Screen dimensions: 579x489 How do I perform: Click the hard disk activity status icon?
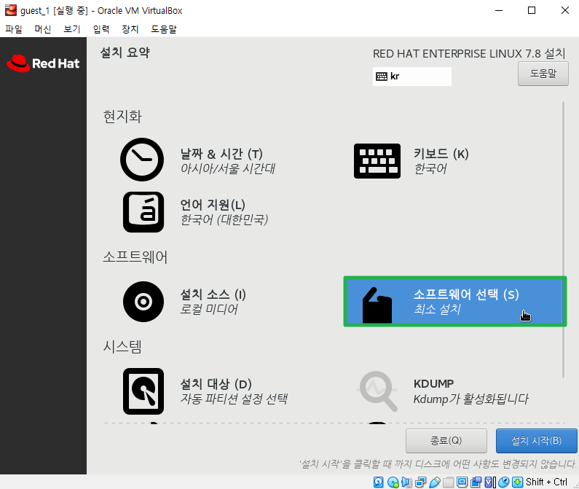(x=379, y=482)
